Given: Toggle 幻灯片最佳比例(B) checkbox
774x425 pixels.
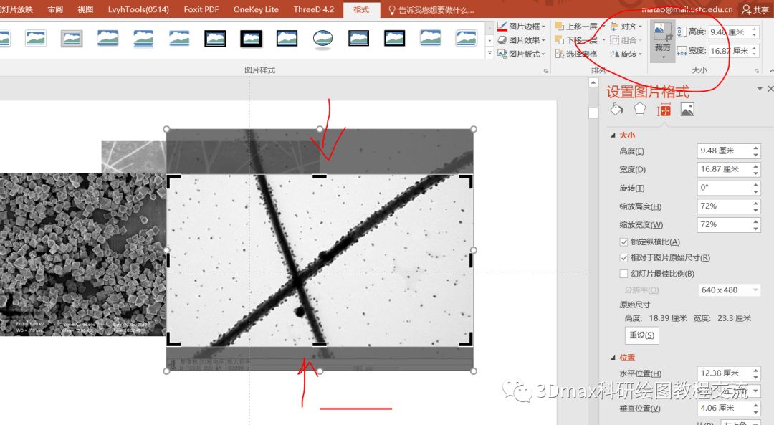Looking at the screenshot, I should [623, 274].
